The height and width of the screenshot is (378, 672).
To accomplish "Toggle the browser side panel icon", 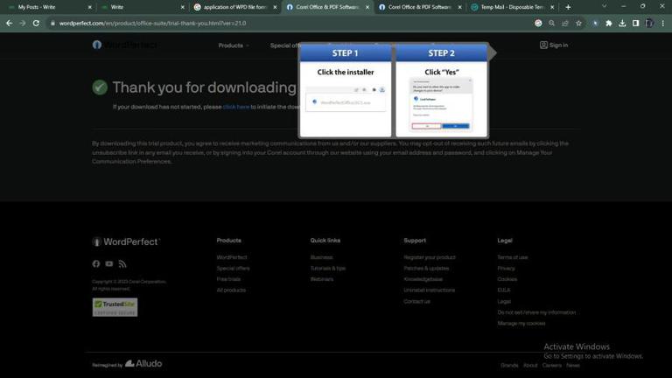I will click(635, 23).
